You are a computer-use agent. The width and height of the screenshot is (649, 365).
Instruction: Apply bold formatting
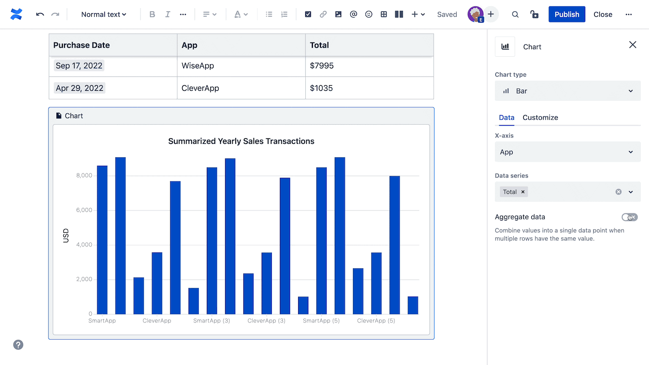152,14
